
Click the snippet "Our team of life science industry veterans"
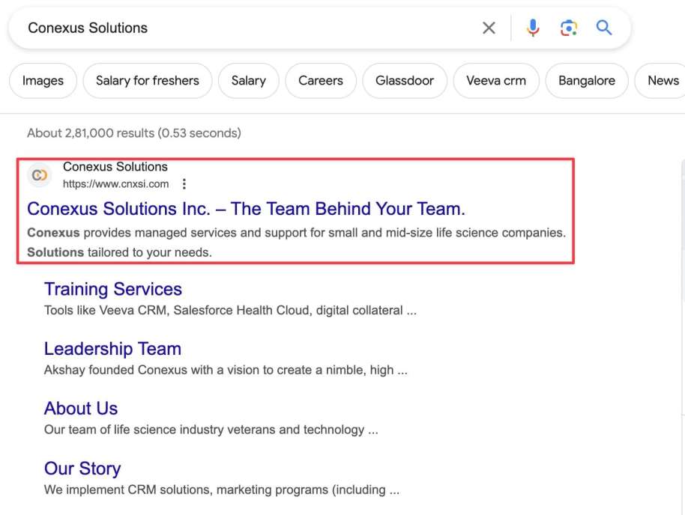pyautogui.click(x=211, y=430)
